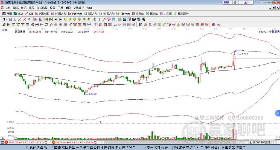Open the 板块 sector view
Viewport: 280px width, 150px height.
tap(18, 14)
